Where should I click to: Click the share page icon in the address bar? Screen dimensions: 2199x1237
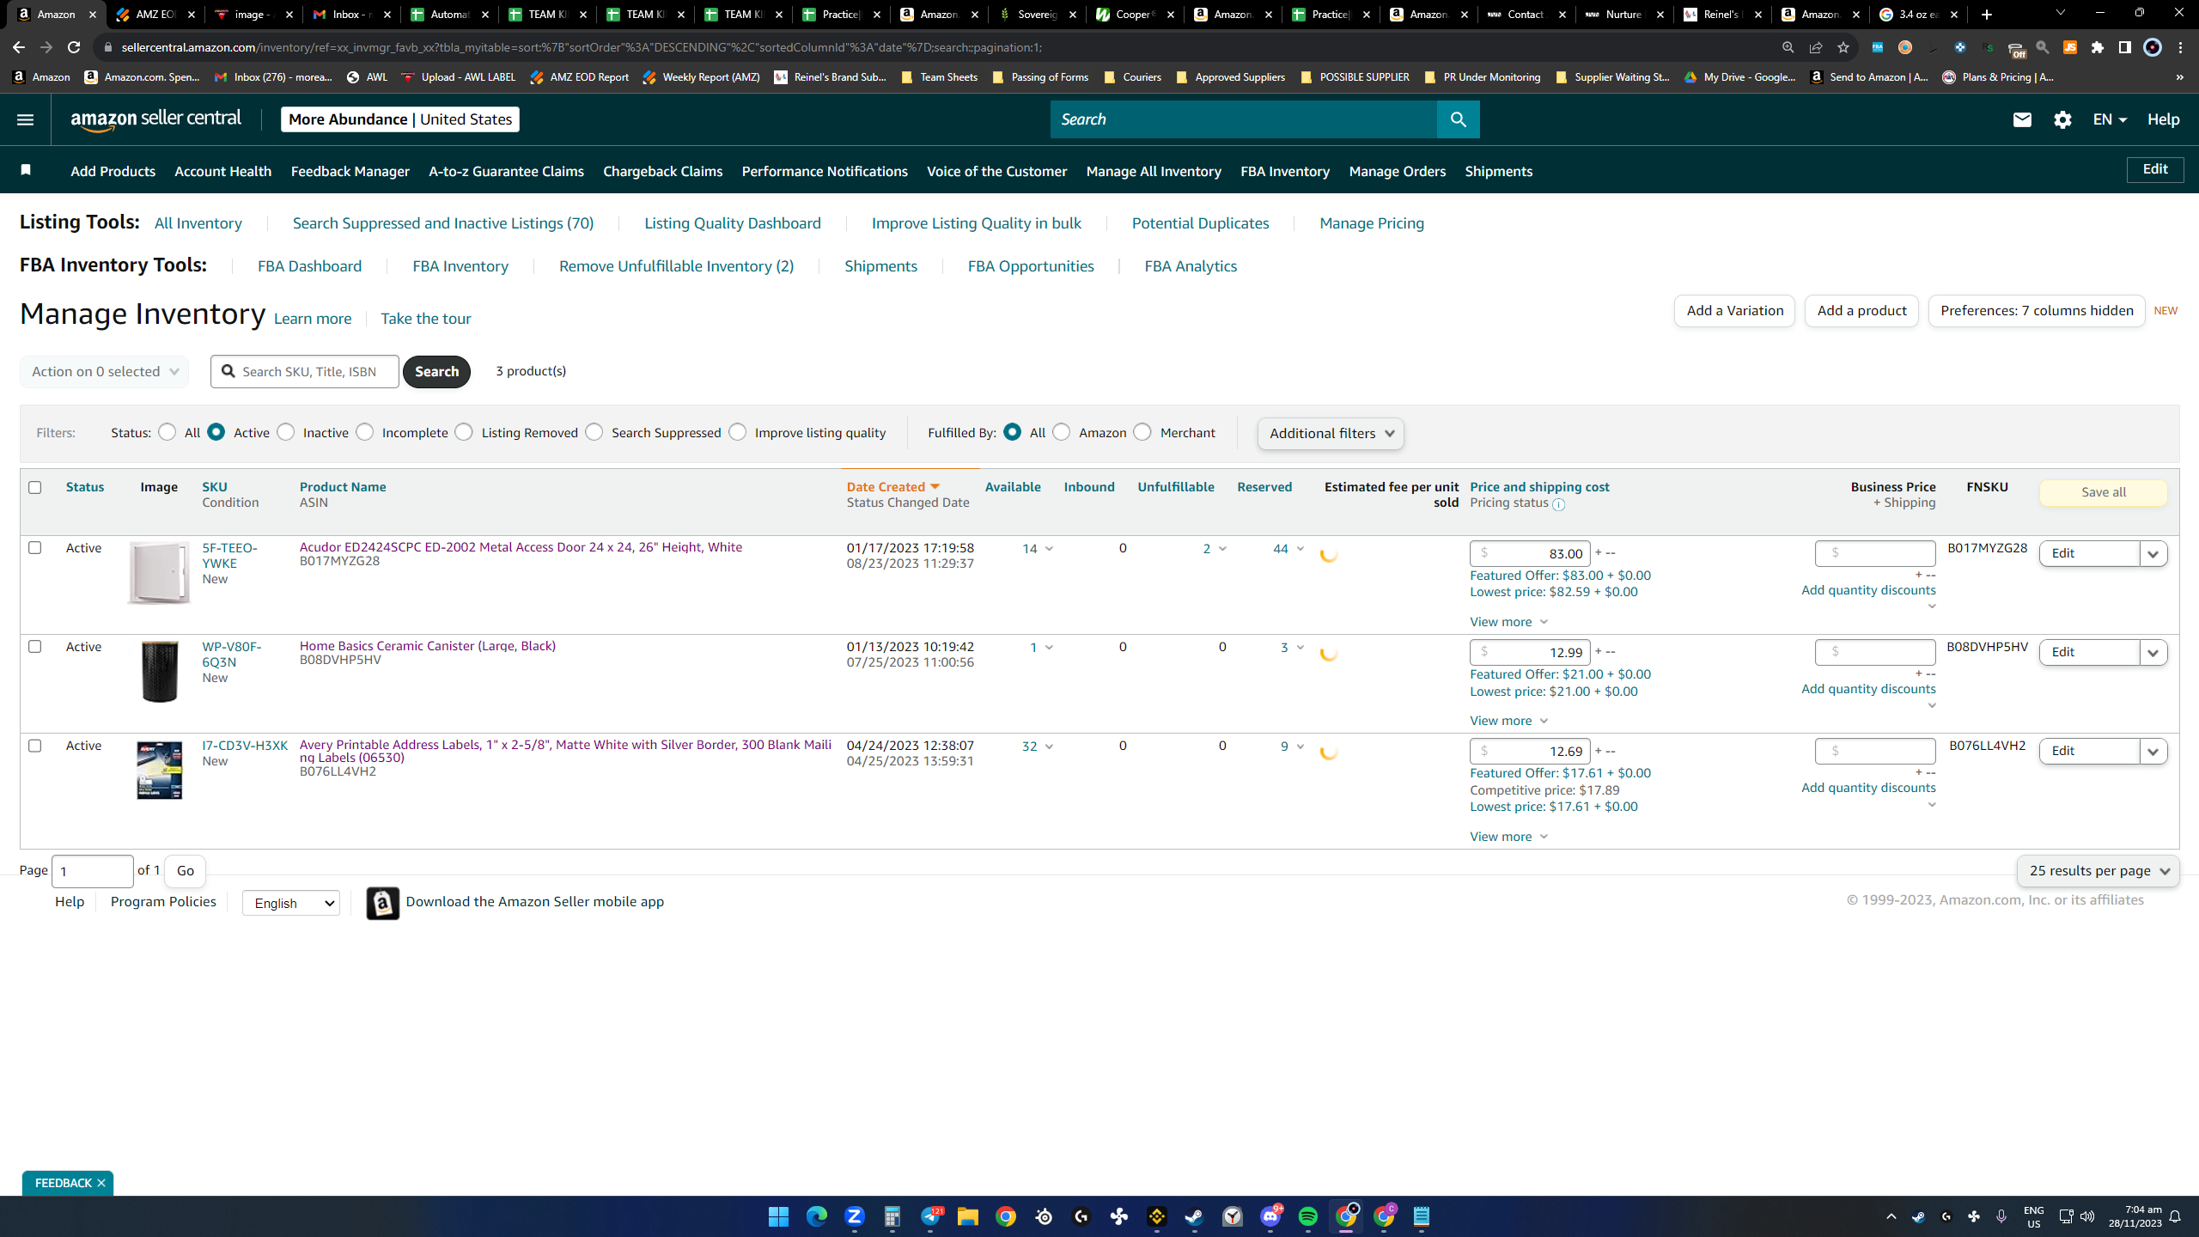pos(1816,47)
